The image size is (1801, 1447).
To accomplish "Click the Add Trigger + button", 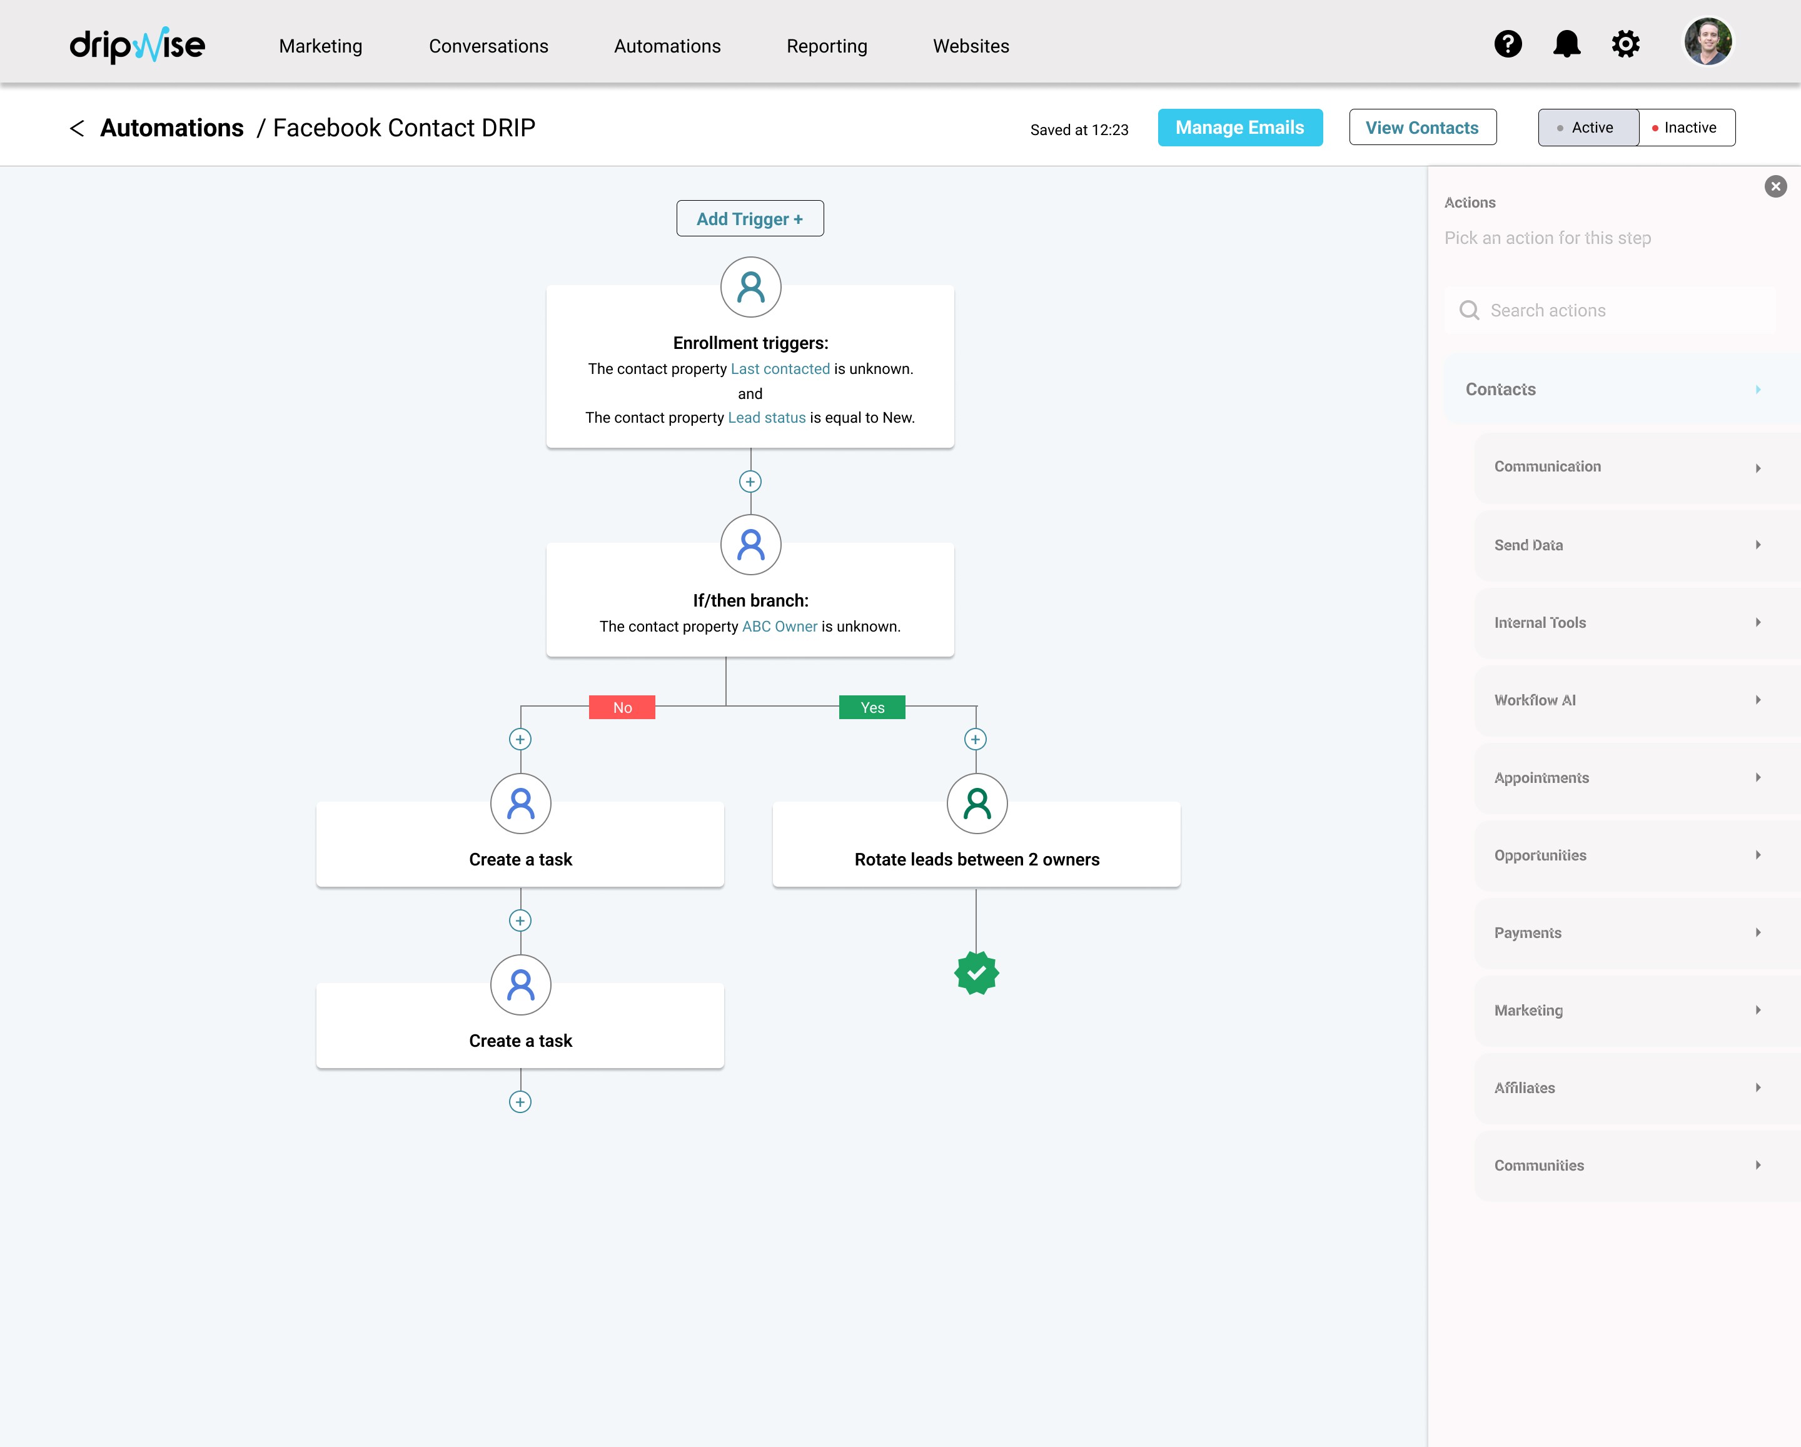I will click(749, 219).
